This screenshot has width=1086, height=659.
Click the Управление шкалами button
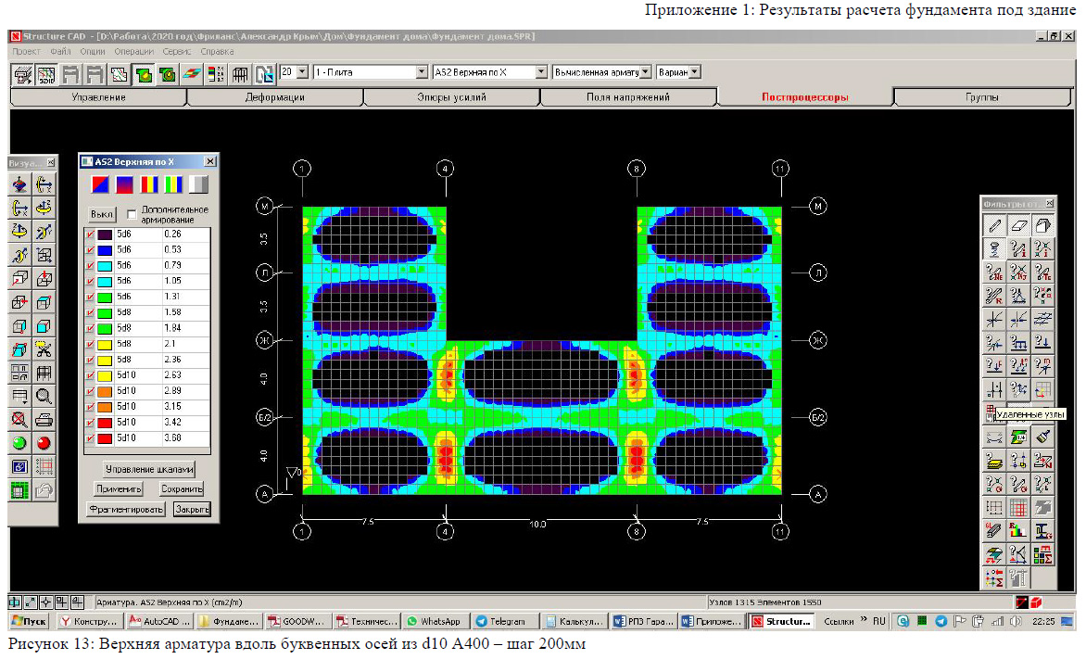[149, 469]
